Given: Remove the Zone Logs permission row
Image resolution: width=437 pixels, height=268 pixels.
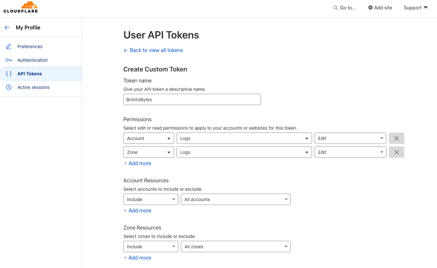Looking at the screenshot, I should tap(397, 152).
